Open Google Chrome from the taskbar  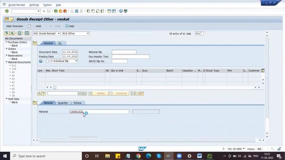[x=138, y=156]
